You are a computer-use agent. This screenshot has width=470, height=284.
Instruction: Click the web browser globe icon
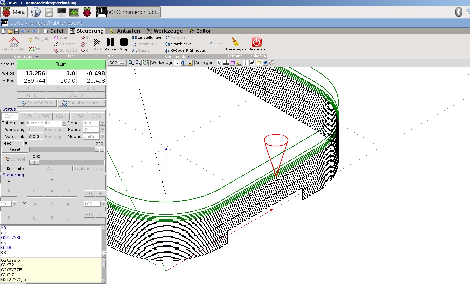click(x=36, y=12)
